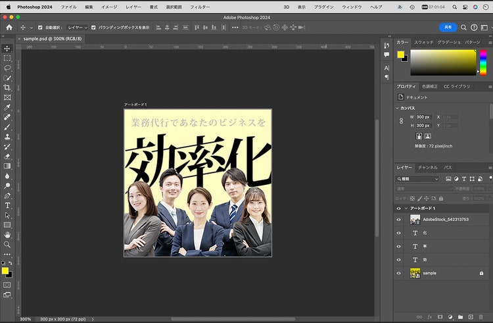Open the search icon beside share button
This screenshot has width=493, height=323.
463,28
